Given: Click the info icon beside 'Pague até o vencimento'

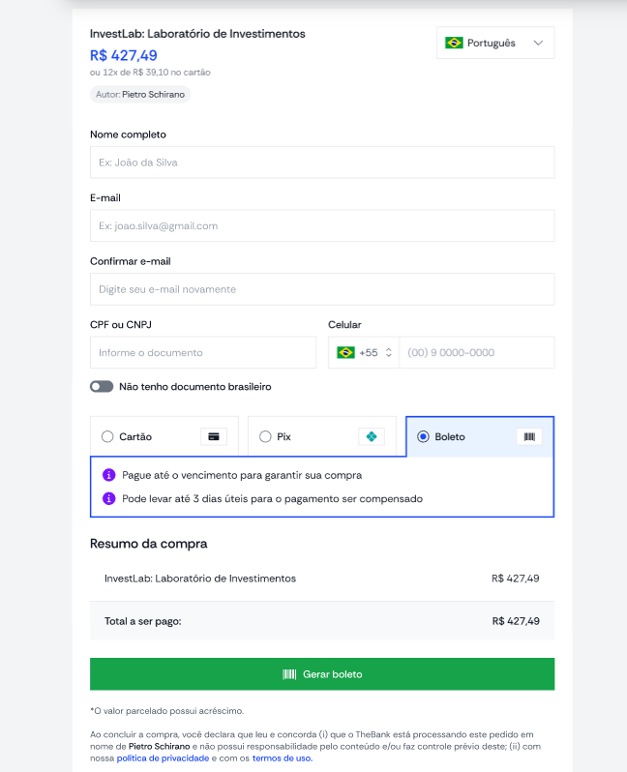Looking at the screenshot, I should tap(108, 475).
